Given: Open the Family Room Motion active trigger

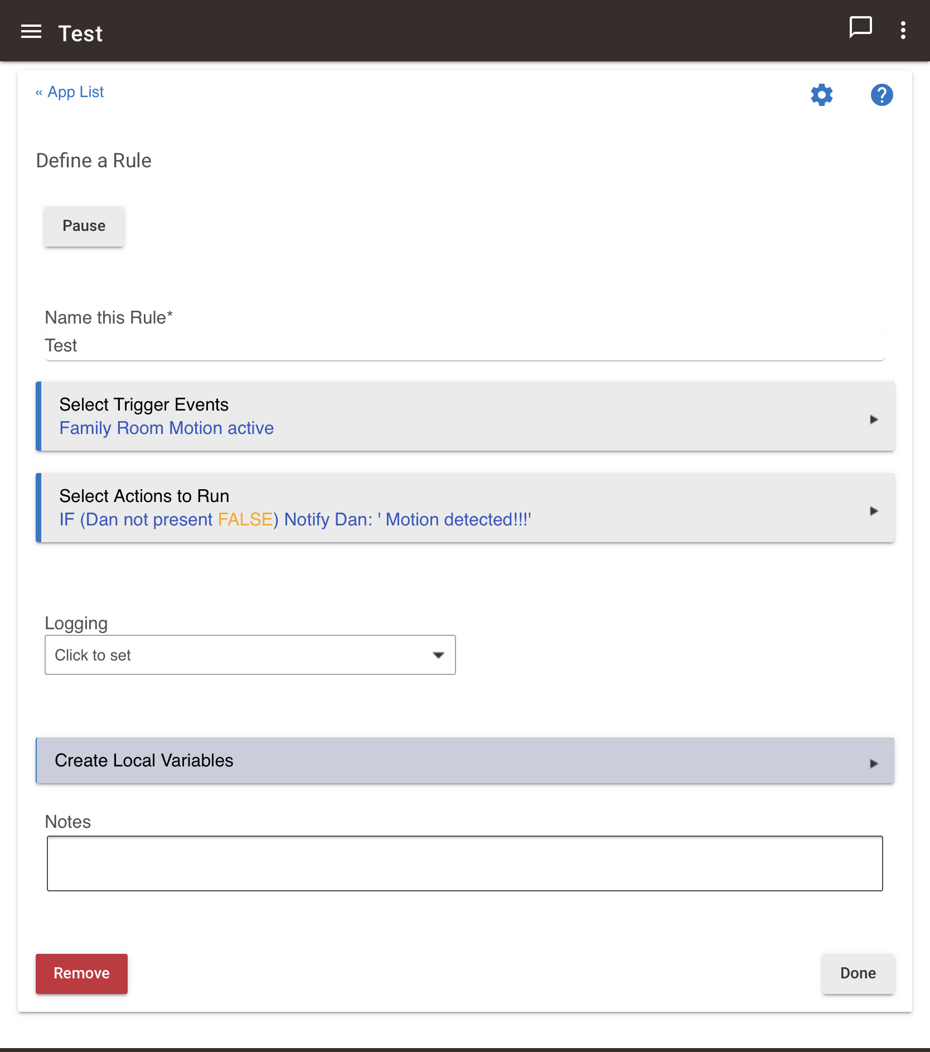Looking at the screenshot, I should click(167, 428).
